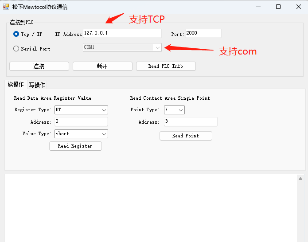Click the scroll-up arrow in the output log
Image resolution: width=308 pixels, height=242 pixels.
(300, 179)
